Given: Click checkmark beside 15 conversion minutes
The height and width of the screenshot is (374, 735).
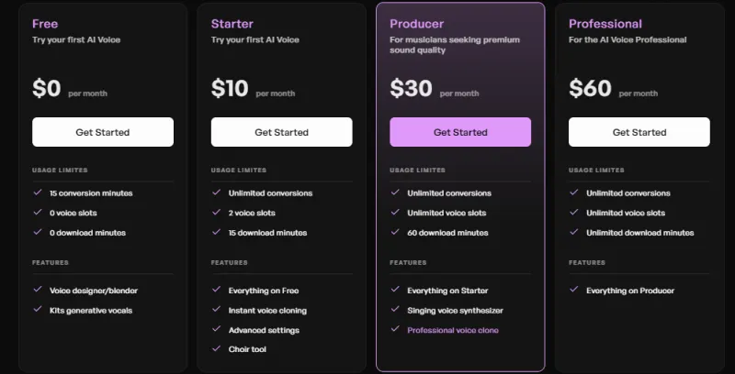Looking at the screenshot, I should point(38,192).
